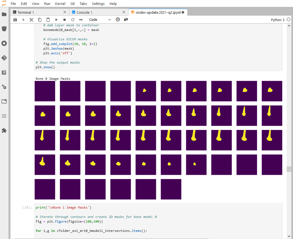Viewport: 293px width, 239px height.
Task: Open the Kernel menu
Action: click(x=60, y=4)
